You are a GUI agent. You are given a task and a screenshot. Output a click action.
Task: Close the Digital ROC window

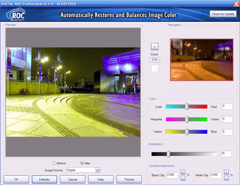click(236, 3)
